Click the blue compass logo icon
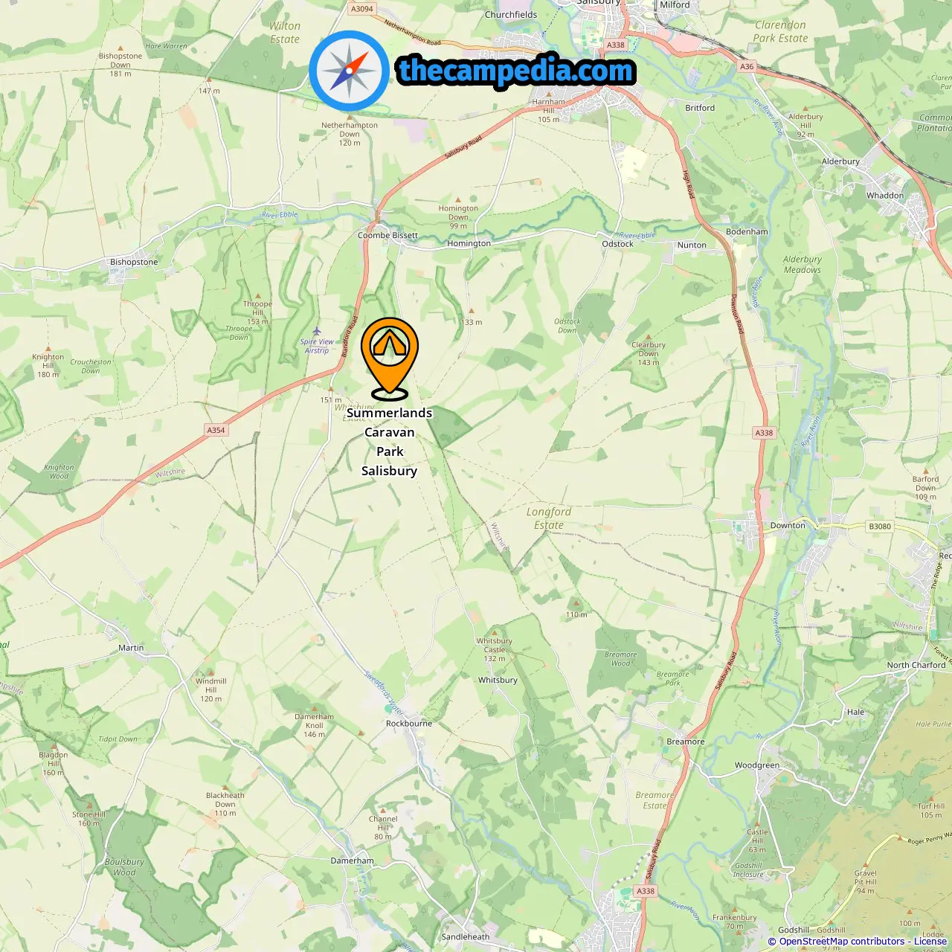 pyautogui.click(x=349, y=71)
